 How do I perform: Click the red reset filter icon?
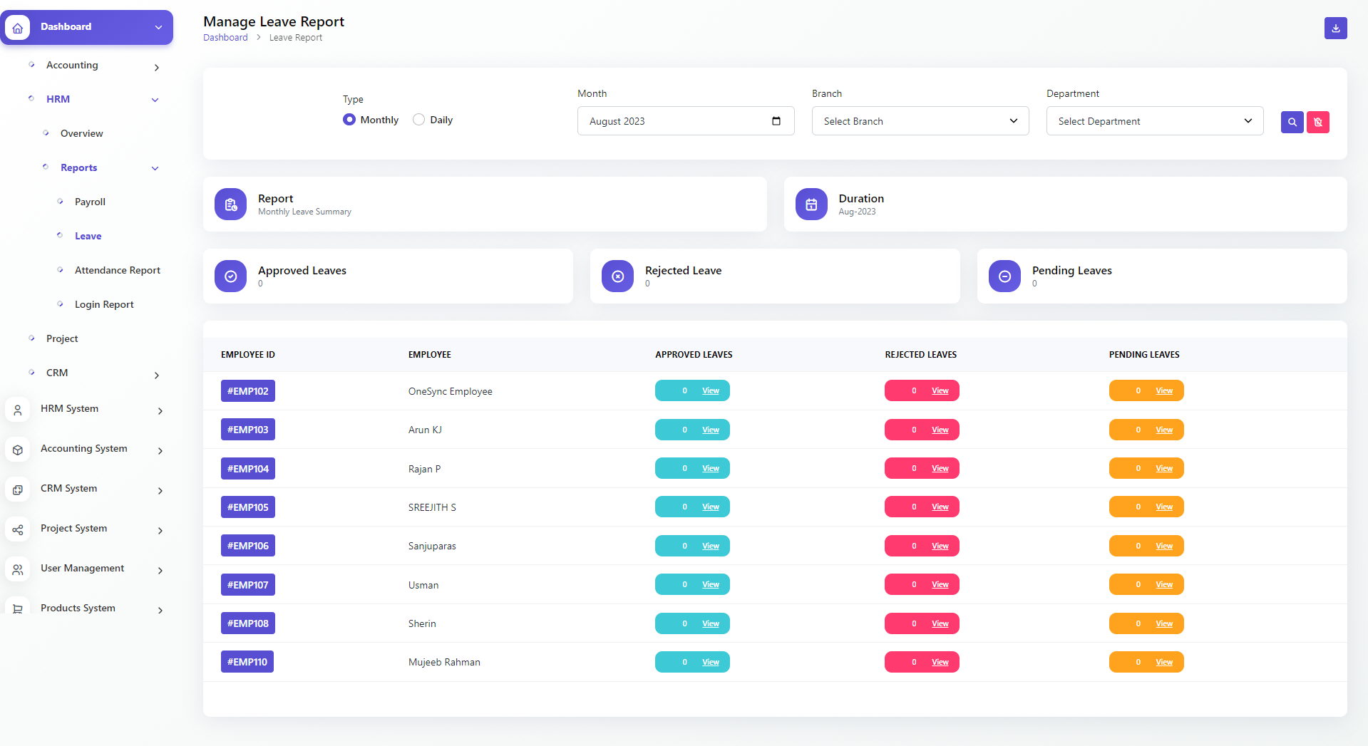1317,122
